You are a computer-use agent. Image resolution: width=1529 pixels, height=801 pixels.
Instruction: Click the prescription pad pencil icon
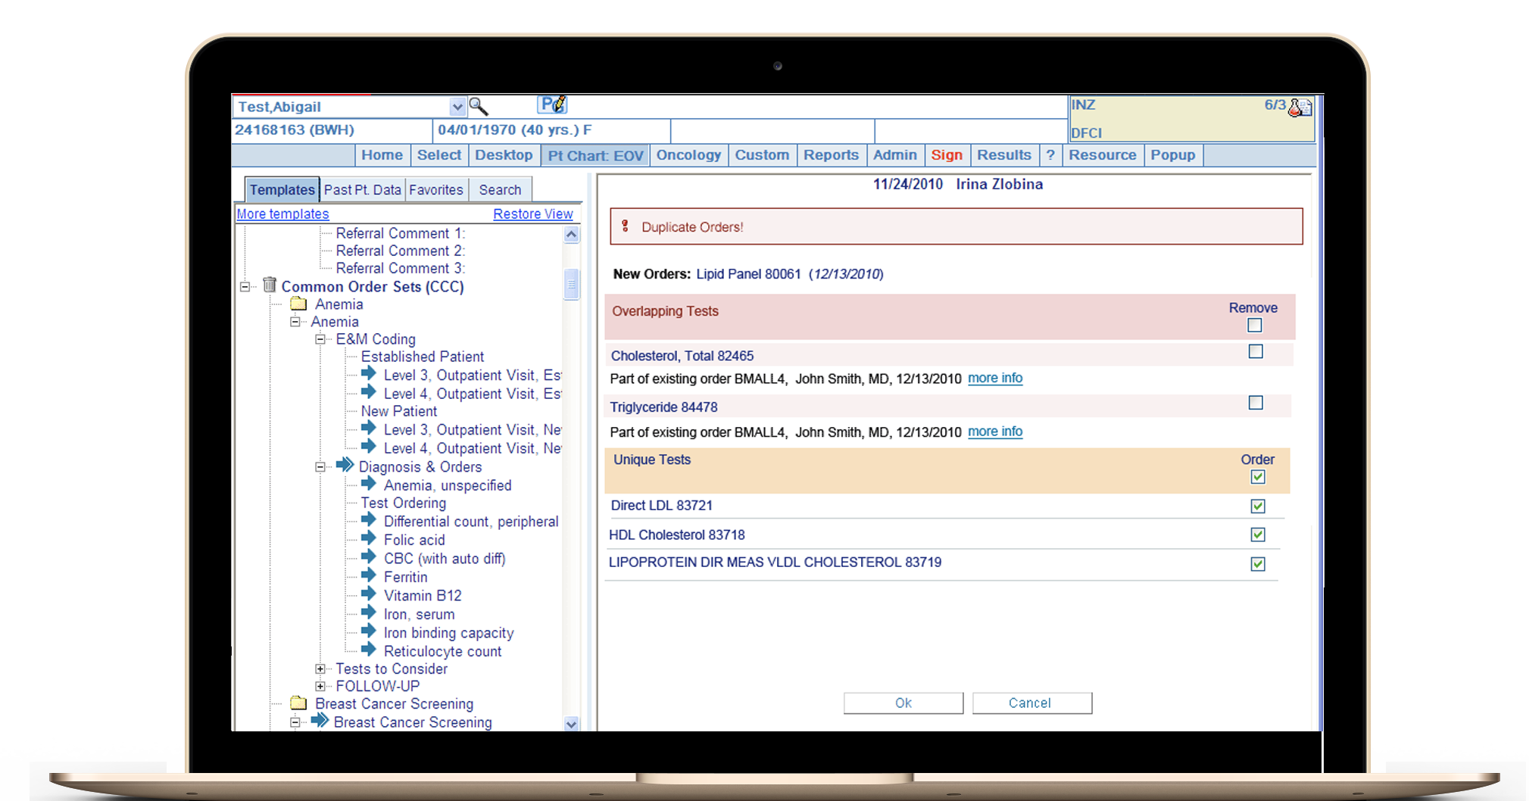[x=553, y=104]
